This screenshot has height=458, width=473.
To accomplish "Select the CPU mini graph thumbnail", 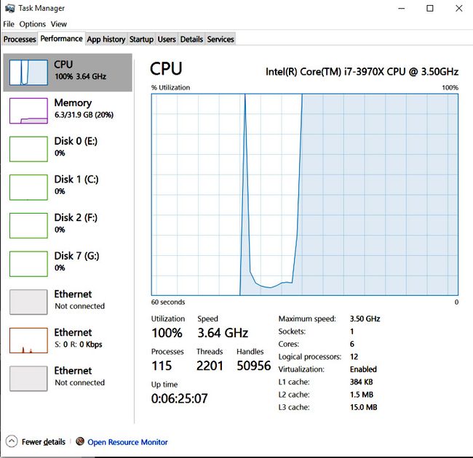I will (28, 72).
